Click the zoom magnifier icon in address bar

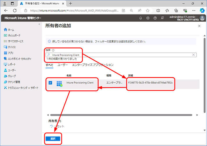point(131,10)
